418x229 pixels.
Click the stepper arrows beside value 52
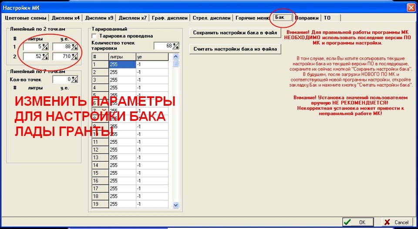[x=45, y=57]
